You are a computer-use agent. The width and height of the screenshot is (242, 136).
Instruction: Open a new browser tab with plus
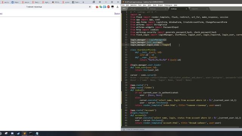pyautogui.click(x=83, y=2)
